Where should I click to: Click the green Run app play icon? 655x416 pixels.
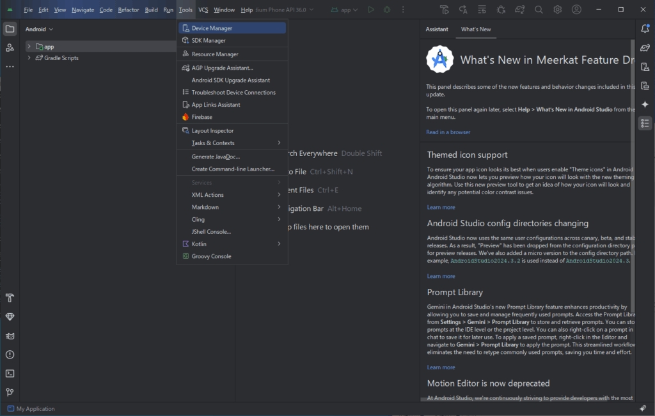tap(371, 10)
